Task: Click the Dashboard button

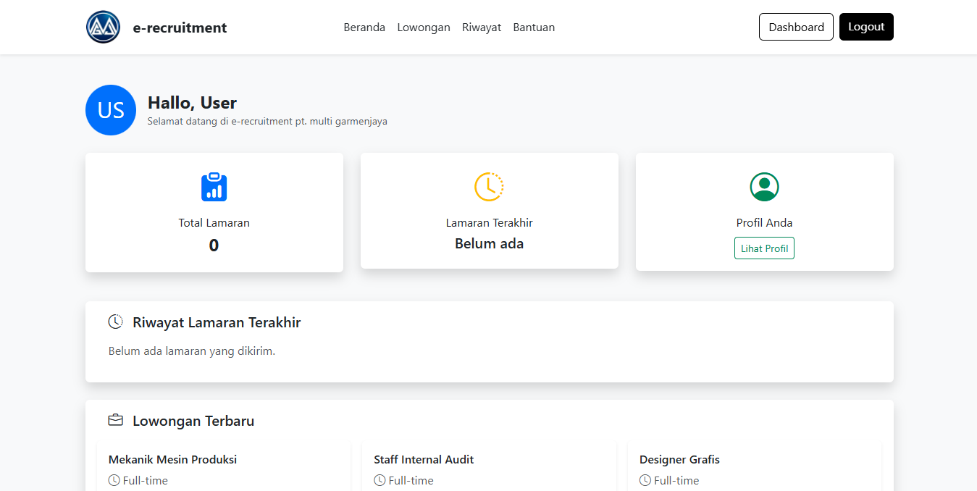Action: tap(796, 26)
